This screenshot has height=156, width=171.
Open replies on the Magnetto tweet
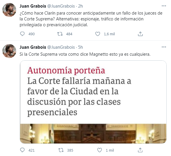[x=22, y=150]
